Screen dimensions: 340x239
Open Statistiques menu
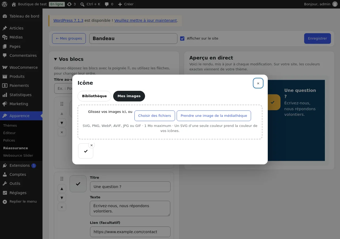pos(21,95)
